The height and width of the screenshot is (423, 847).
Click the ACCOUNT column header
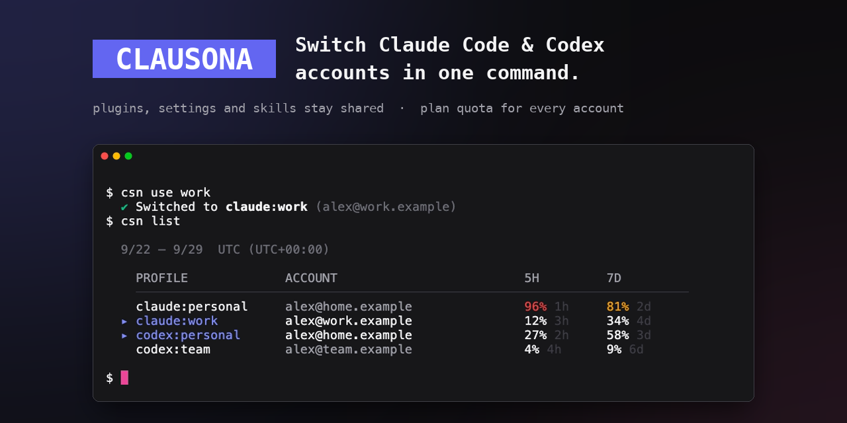[311, 278]
